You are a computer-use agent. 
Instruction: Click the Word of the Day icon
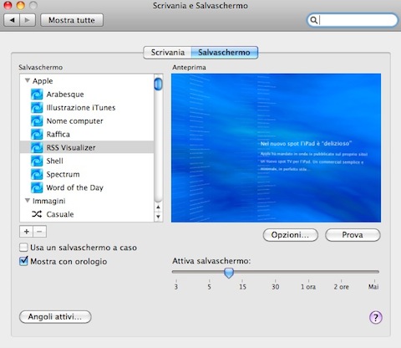[x=37, y=187]
